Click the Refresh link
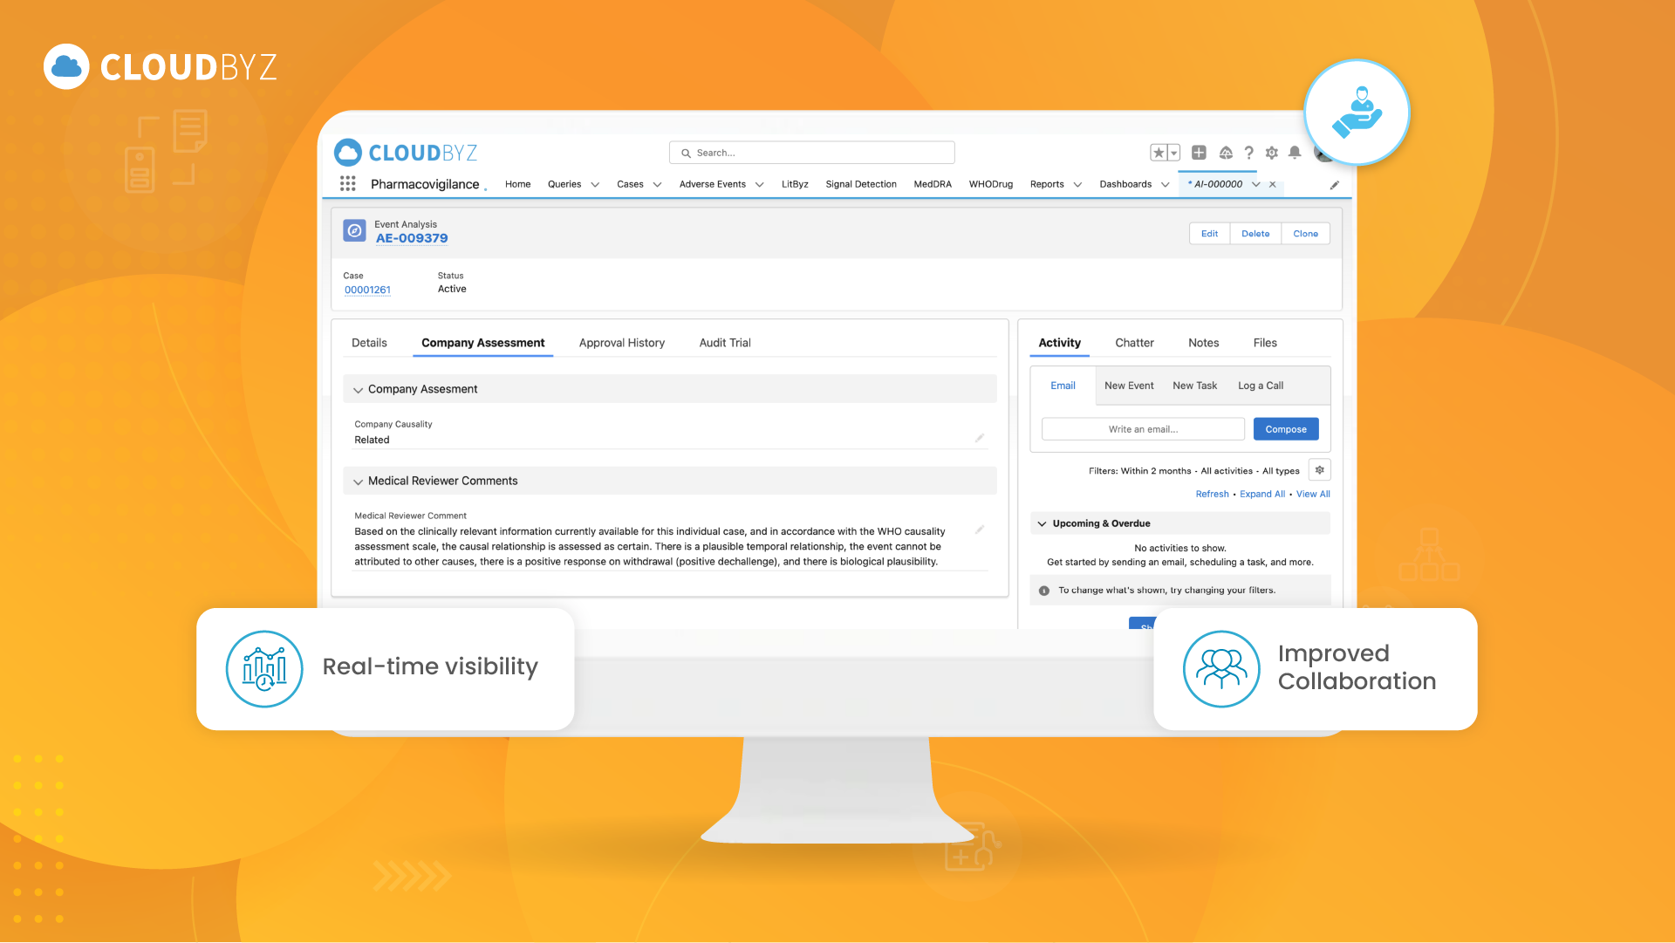Screen dimensions: 1675x943 [x=1212, y=494]
